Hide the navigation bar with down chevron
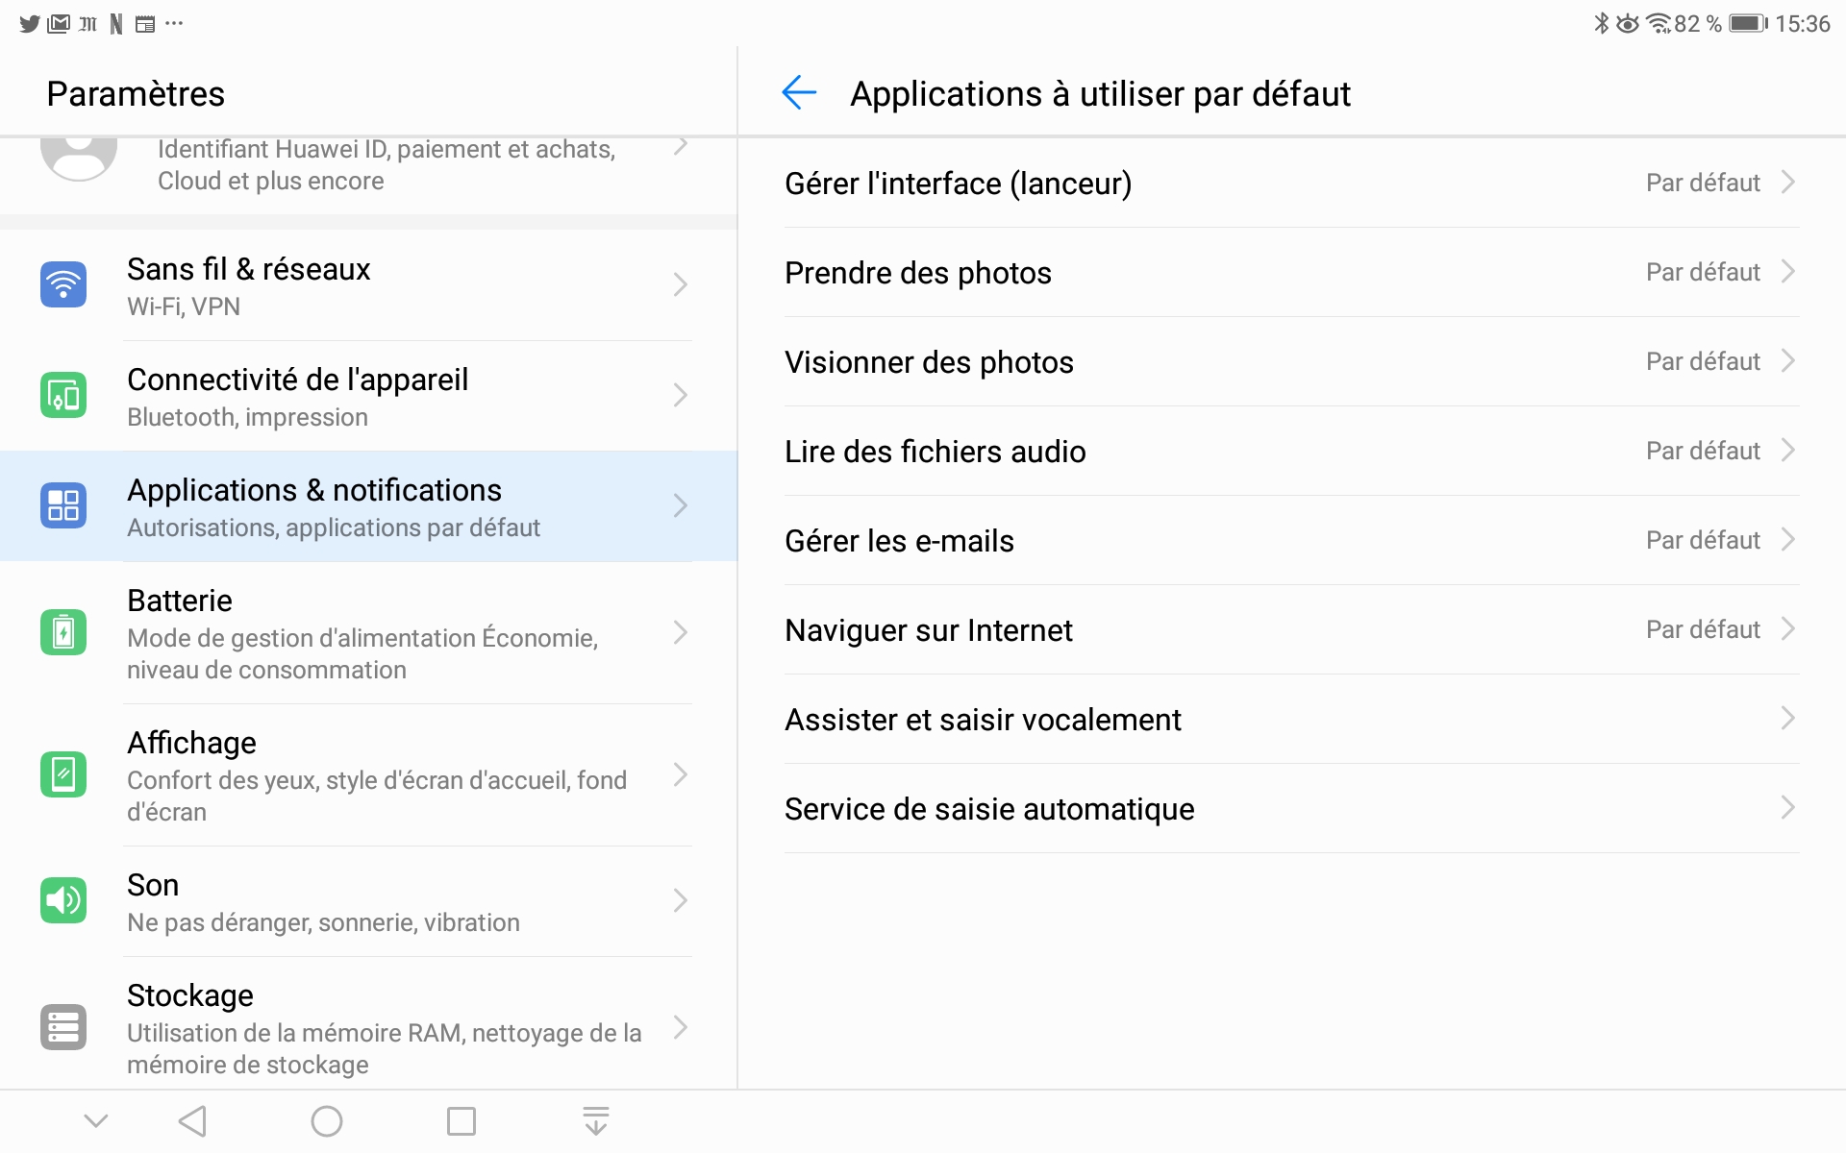 pos(96,1121)
